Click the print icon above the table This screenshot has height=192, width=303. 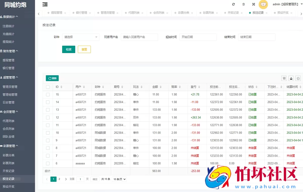(x=298, y=78)
